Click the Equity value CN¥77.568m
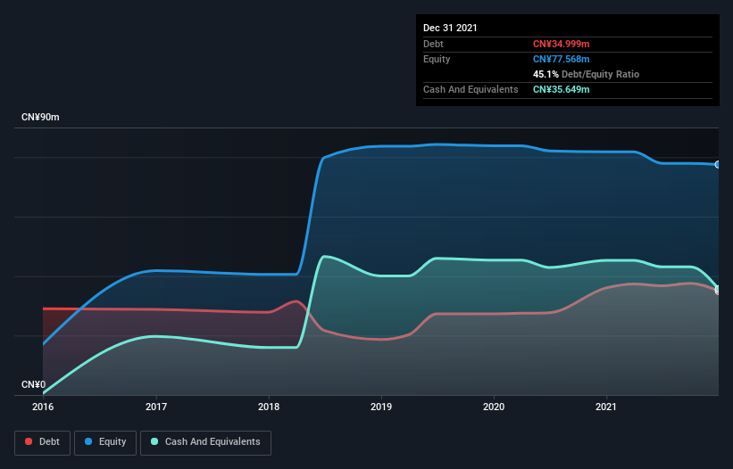This screenshot has width=733, height=469. click(561, 59)
